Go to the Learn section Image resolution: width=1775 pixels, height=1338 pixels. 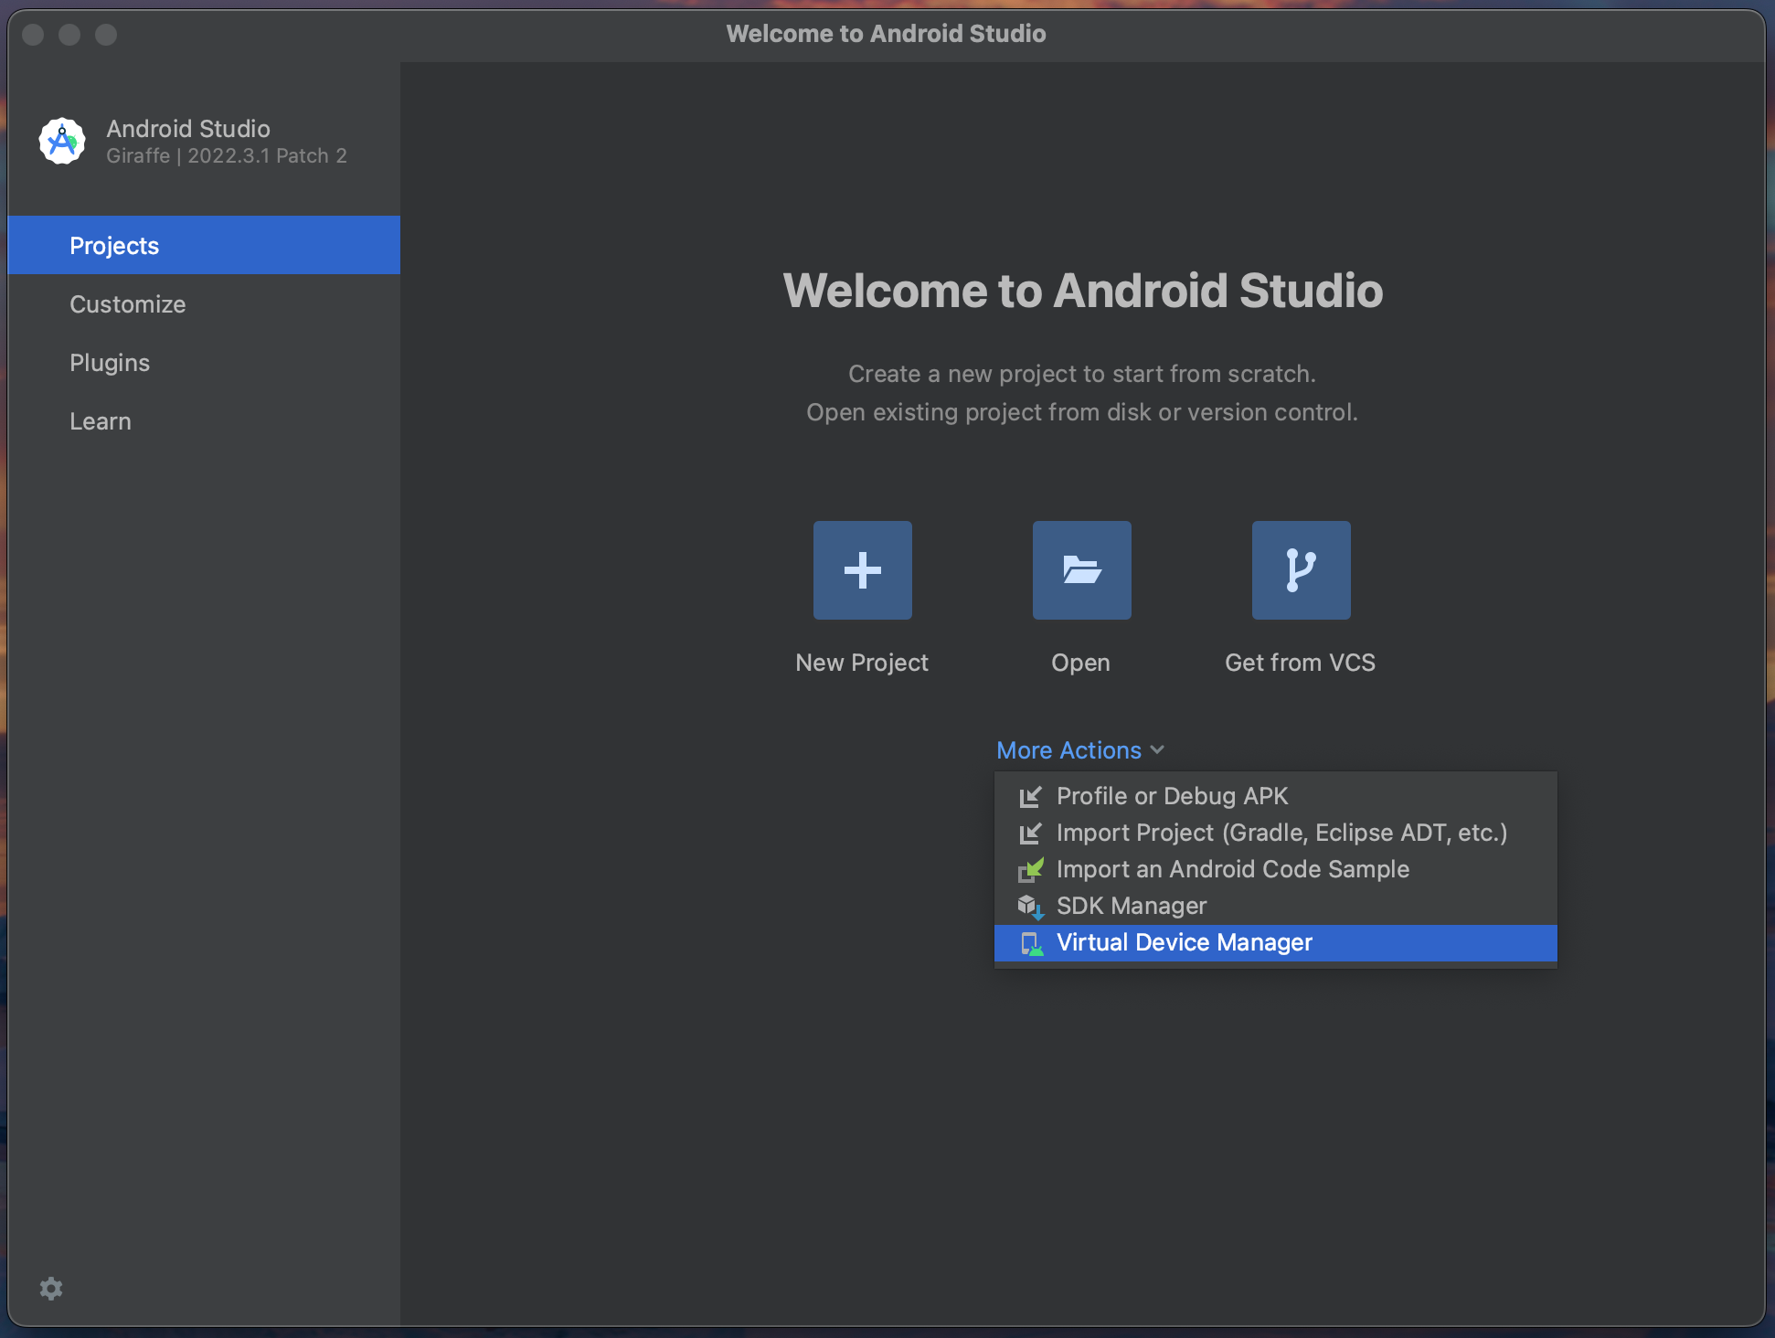point(101,421)
